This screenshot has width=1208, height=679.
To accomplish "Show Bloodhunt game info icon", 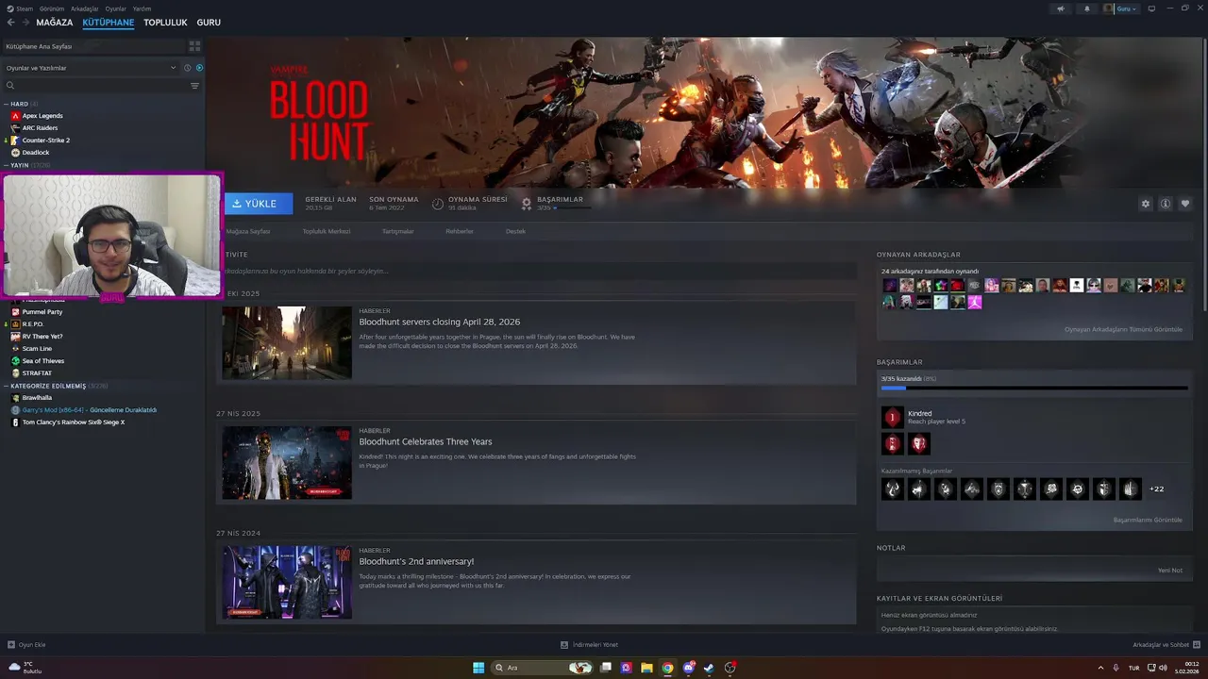I will click(1166, 204).
